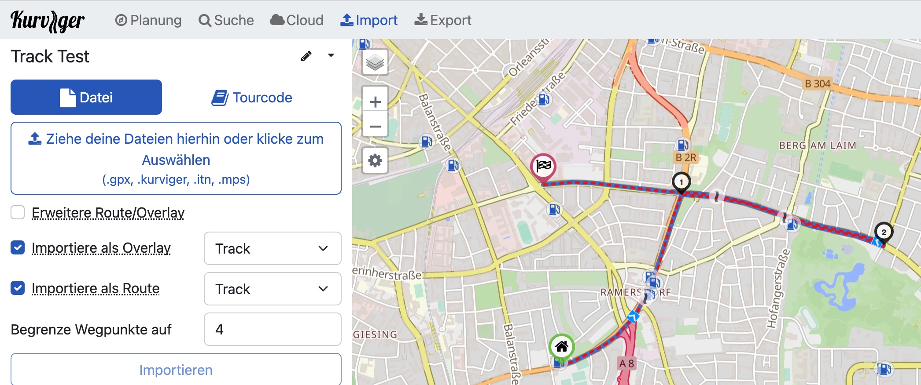Open map settings gear
This screenshot has width=921, height=385.
coord(375,160)
